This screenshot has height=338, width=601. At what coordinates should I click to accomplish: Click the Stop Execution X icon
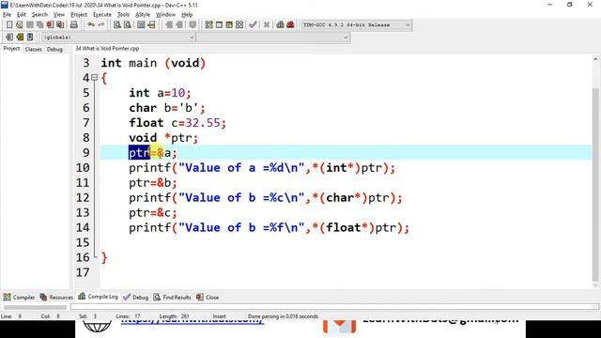coord(267,25)
